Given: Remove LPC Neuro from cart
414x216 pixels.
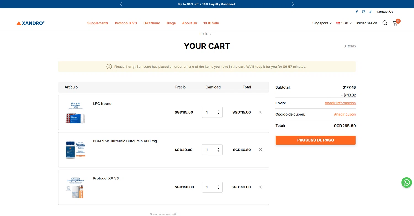Looking at the screenshot, I should tap(260, 112).
